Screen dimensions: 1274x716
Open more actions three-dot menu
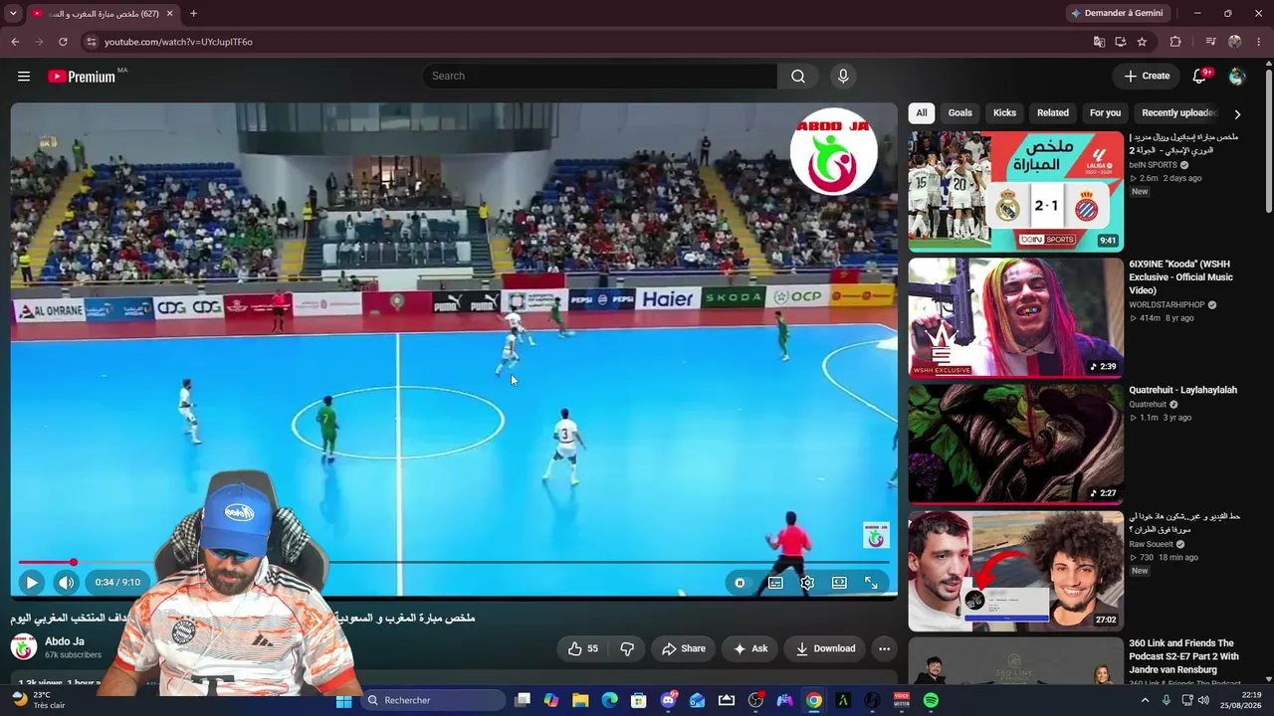click(x=884, y=649)
